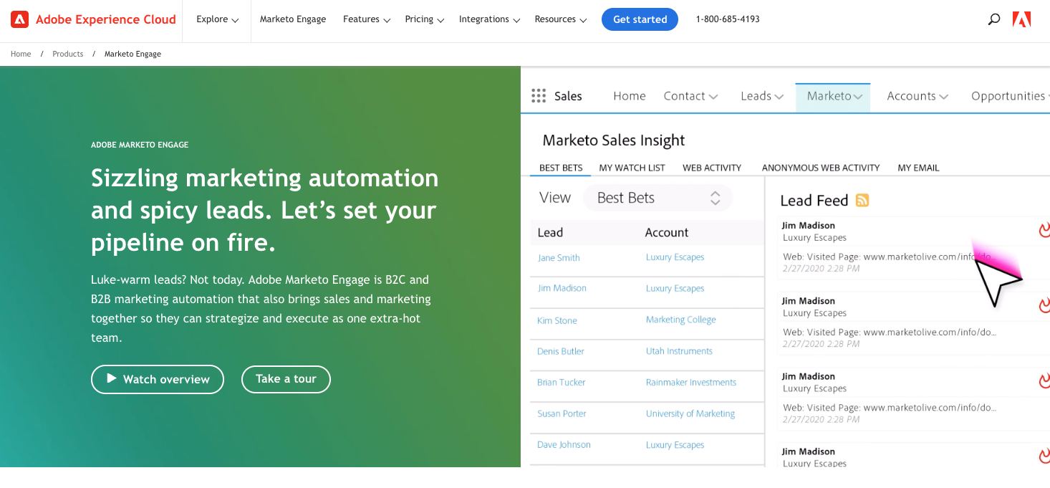This screenshot has height=488, width=1050.
Task: Click the Marketo Sales Insight title
Action: [x=614, y=140]
